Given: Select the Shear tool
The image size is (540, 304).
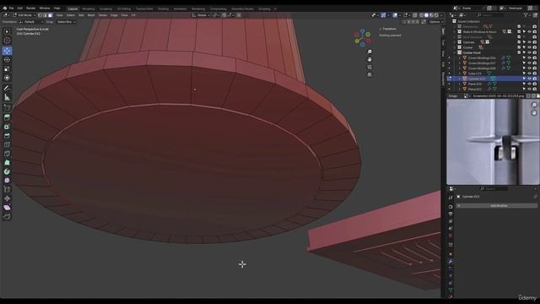Looking at the screenshot, I should (x=7, y=208).
